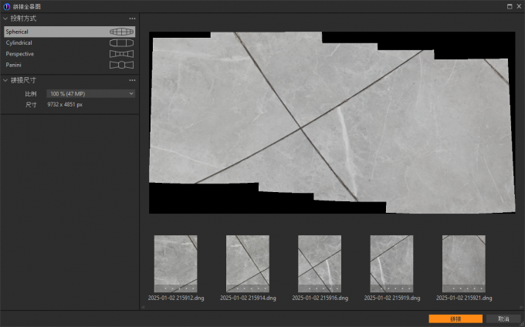This screenshot has height=327, width=525.
Task: Click the orange 拼接 stitch button
Action: pyautogui.click(x=456, y=319)
